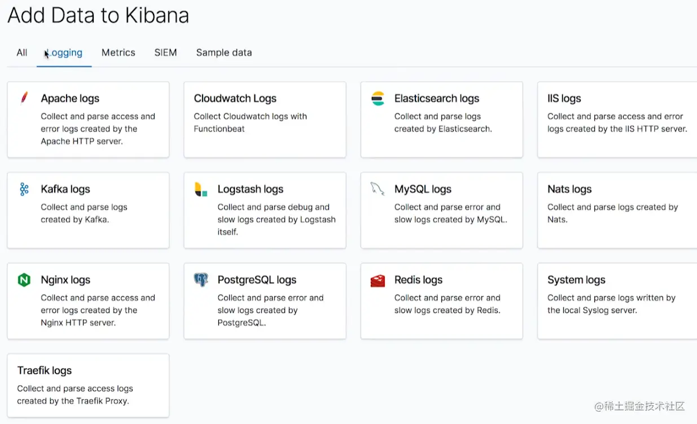This screenshot has width=697, height=424.
Task: Choose the Nats logs card title
Action: point(569,189)
